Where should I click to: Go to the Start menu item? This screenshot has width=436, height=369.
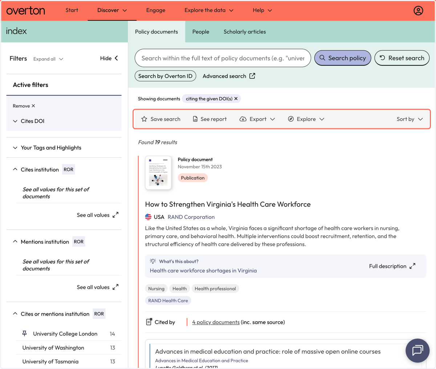[72, 10]
